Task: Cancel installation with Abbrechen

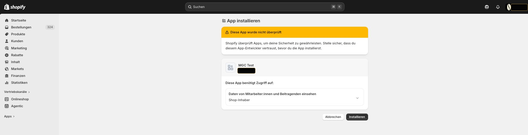Action: coord(333,117)
